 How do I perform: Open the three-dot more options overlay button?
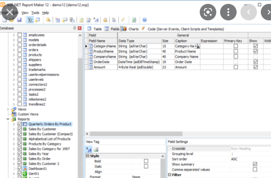(228, 12)
